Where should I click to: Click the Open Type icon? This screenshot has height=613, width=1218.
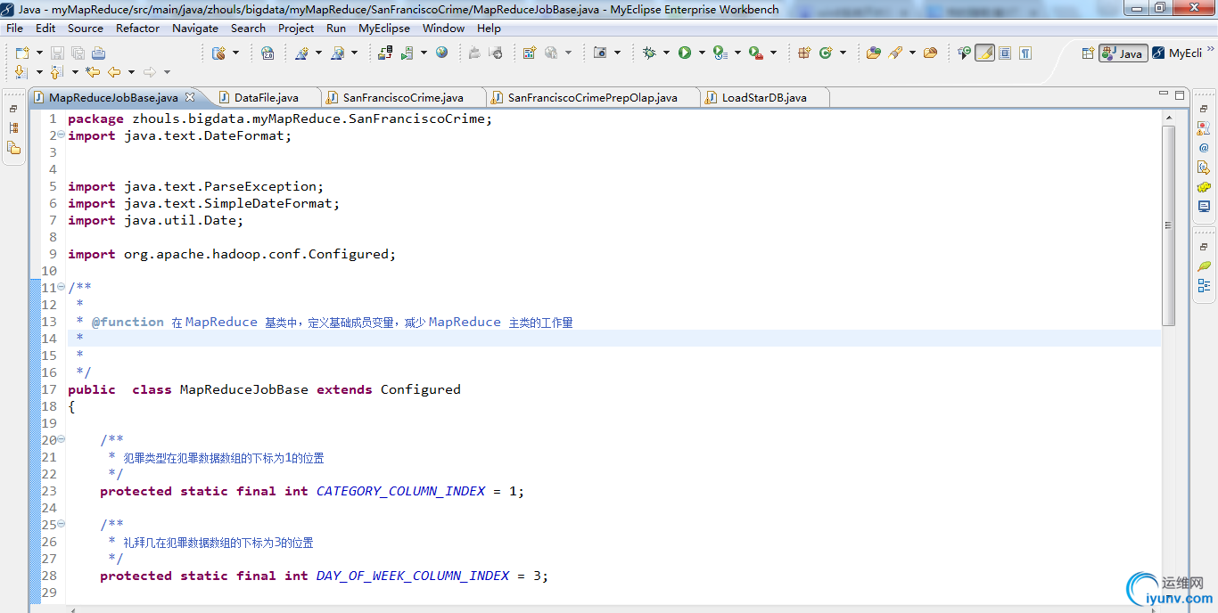[x=873, y=53]
